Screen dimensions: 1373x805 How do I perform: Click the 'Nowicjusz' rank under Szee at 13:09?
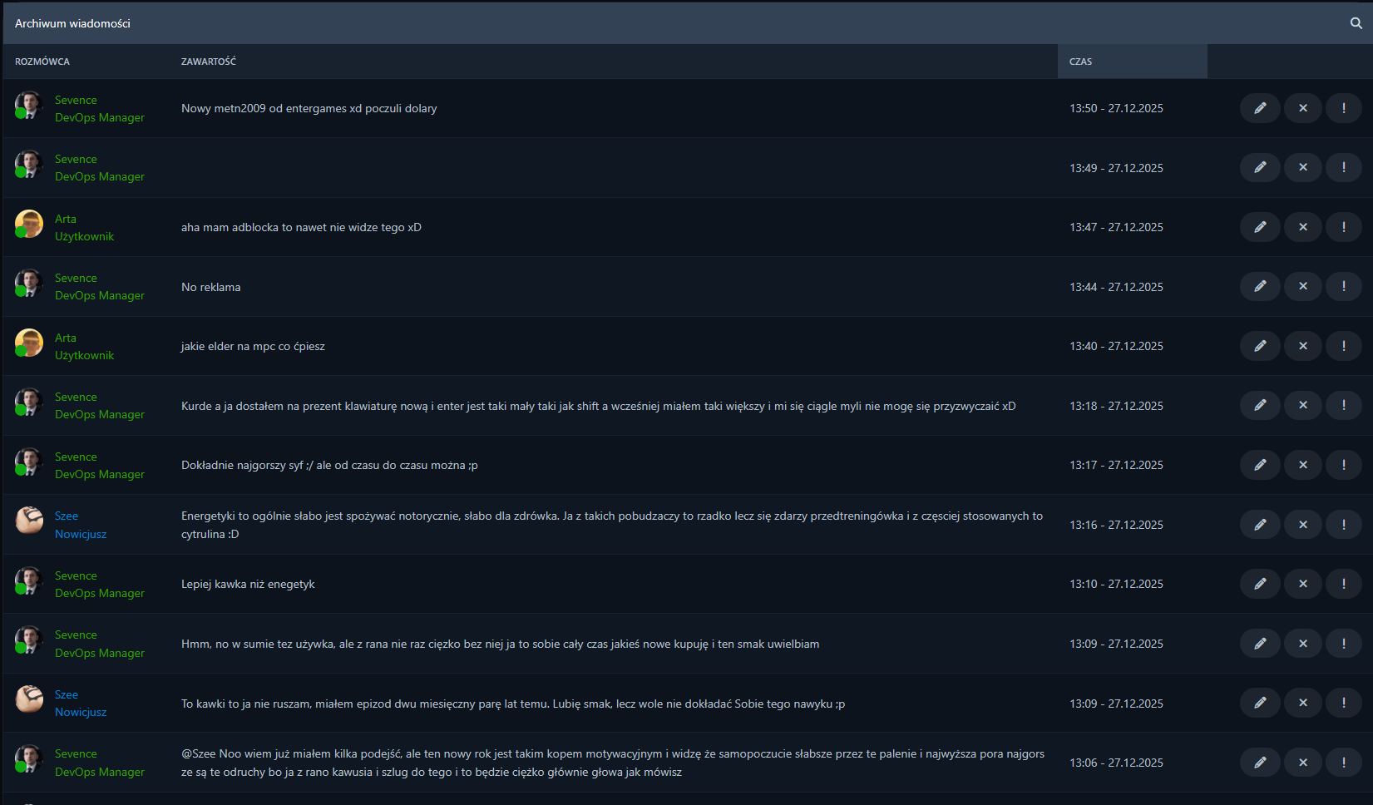click(x=81, y=712)
